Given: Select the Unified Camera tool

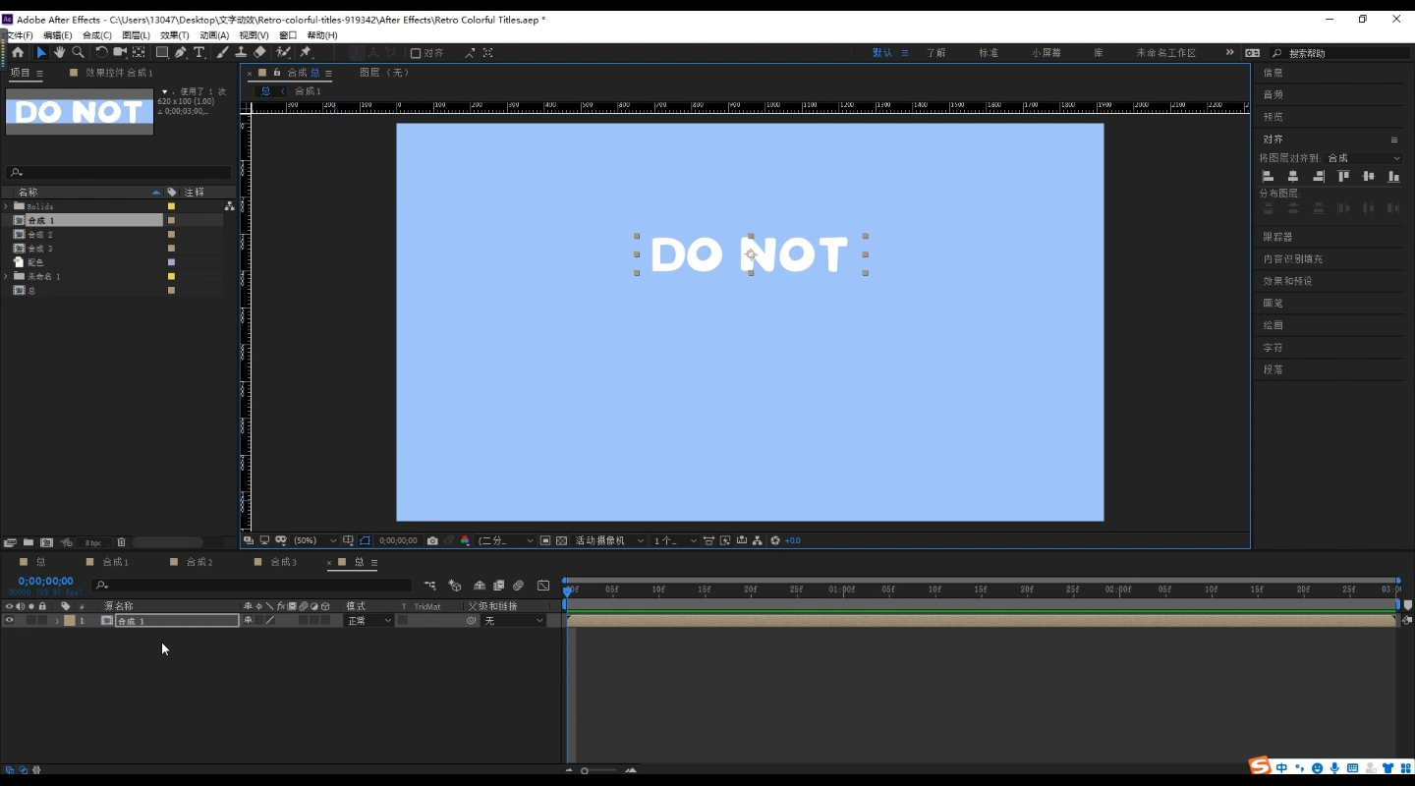Looking at the screenshot, I should [120, 53].
